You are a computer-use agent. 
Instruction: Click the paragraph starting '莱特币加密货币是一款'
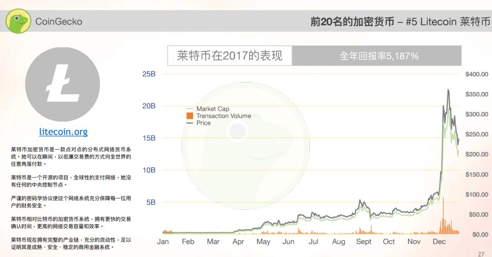71,157
